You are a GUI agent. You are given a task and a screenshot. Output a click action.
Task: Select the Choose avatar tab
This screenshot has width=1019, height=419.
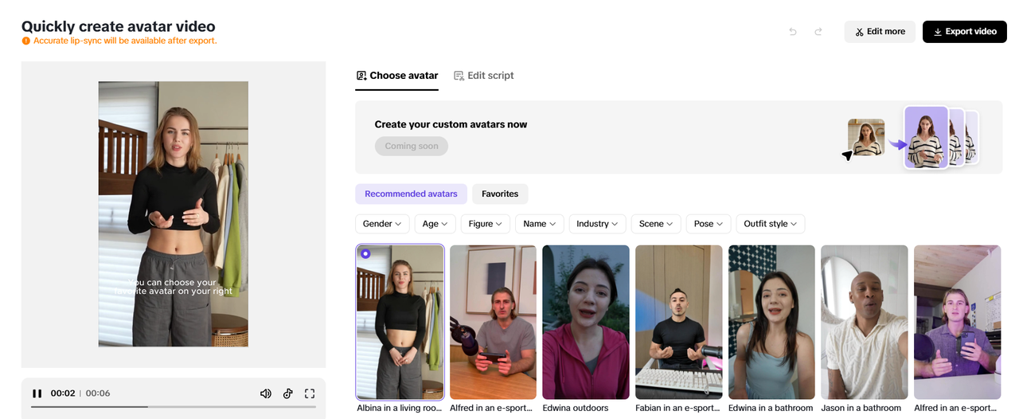pyautogui.click(x=396, y=76)
